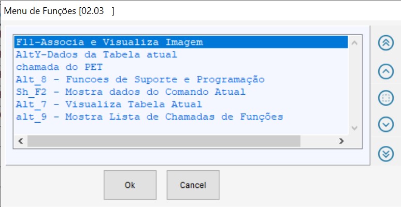Viewport: 401px width, 207px height.
Task: Select "alt_9 - Mostra Lista de Chamadas" item
Action: point(149,117)
